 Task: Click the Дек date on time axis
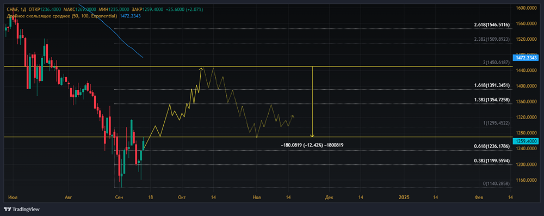click(x=329, y=198)
